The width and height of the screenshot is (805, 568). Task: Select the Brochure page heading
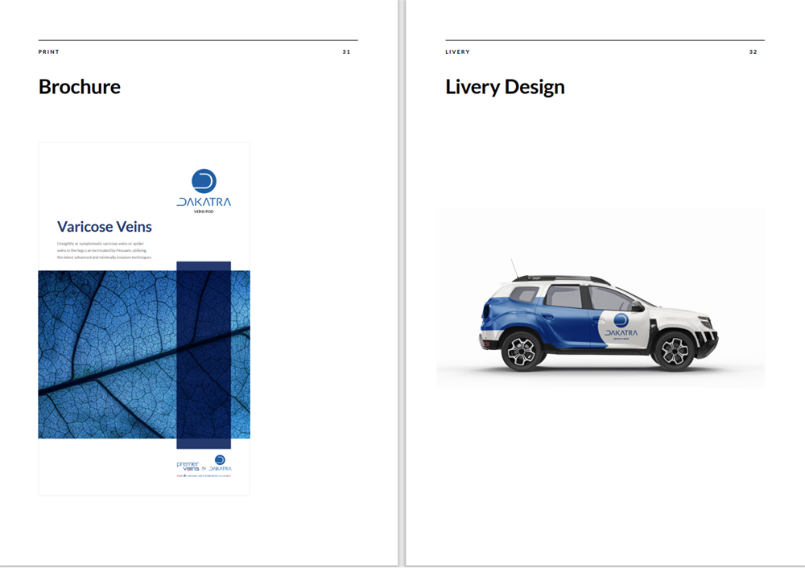tap(80, 87)
